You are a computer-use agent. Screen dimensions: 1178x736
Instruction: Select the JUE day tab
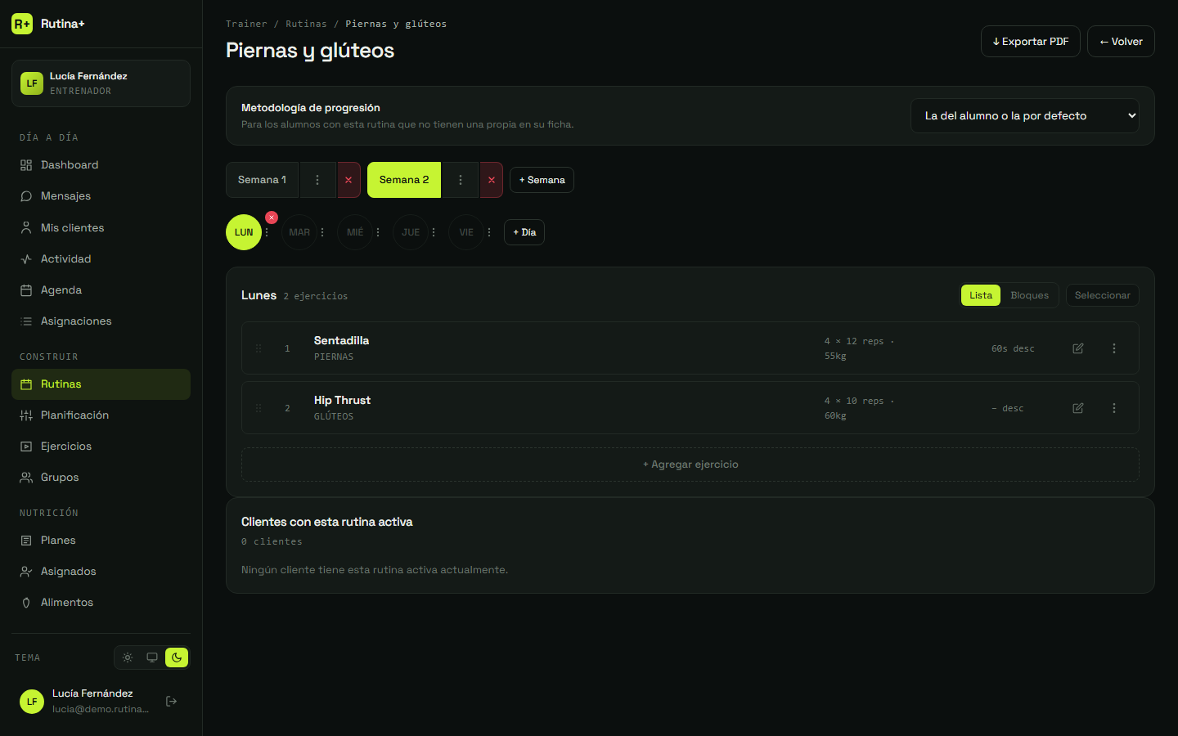point(411,232)
